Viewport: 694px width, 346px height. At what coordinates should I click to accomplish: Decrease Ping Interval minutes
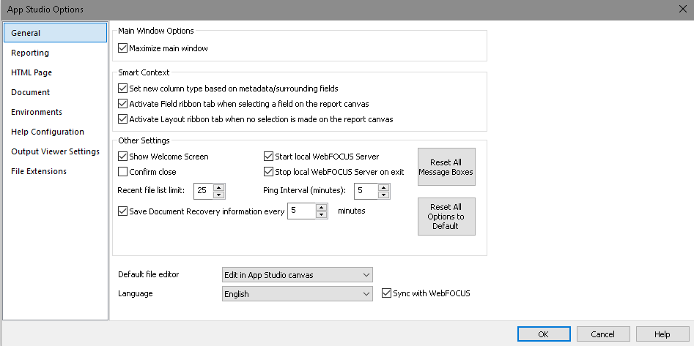coord(384,195)
